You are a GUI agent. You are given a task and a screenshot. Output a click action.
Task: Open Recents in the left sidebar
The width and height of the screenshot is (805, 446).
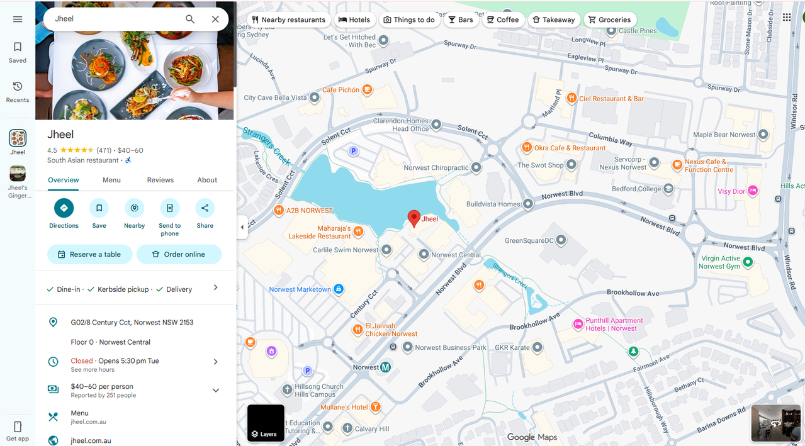point(18,91)
